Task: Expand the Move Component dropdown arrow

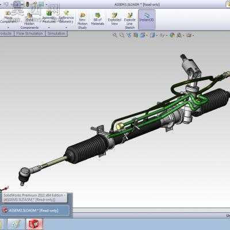Action: pos(8,28)
